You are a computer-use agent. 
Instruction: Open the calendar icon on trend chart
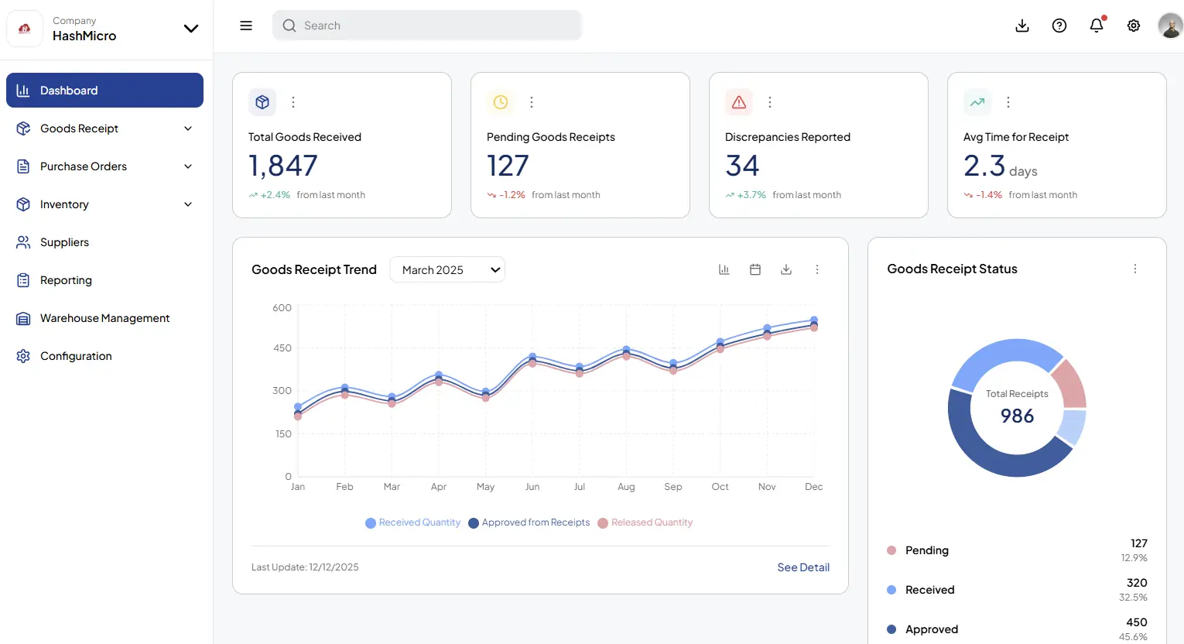coord(755,269)
